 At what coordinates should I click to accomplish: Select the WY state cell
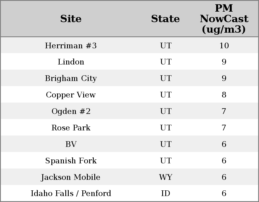tap(166, 177)
